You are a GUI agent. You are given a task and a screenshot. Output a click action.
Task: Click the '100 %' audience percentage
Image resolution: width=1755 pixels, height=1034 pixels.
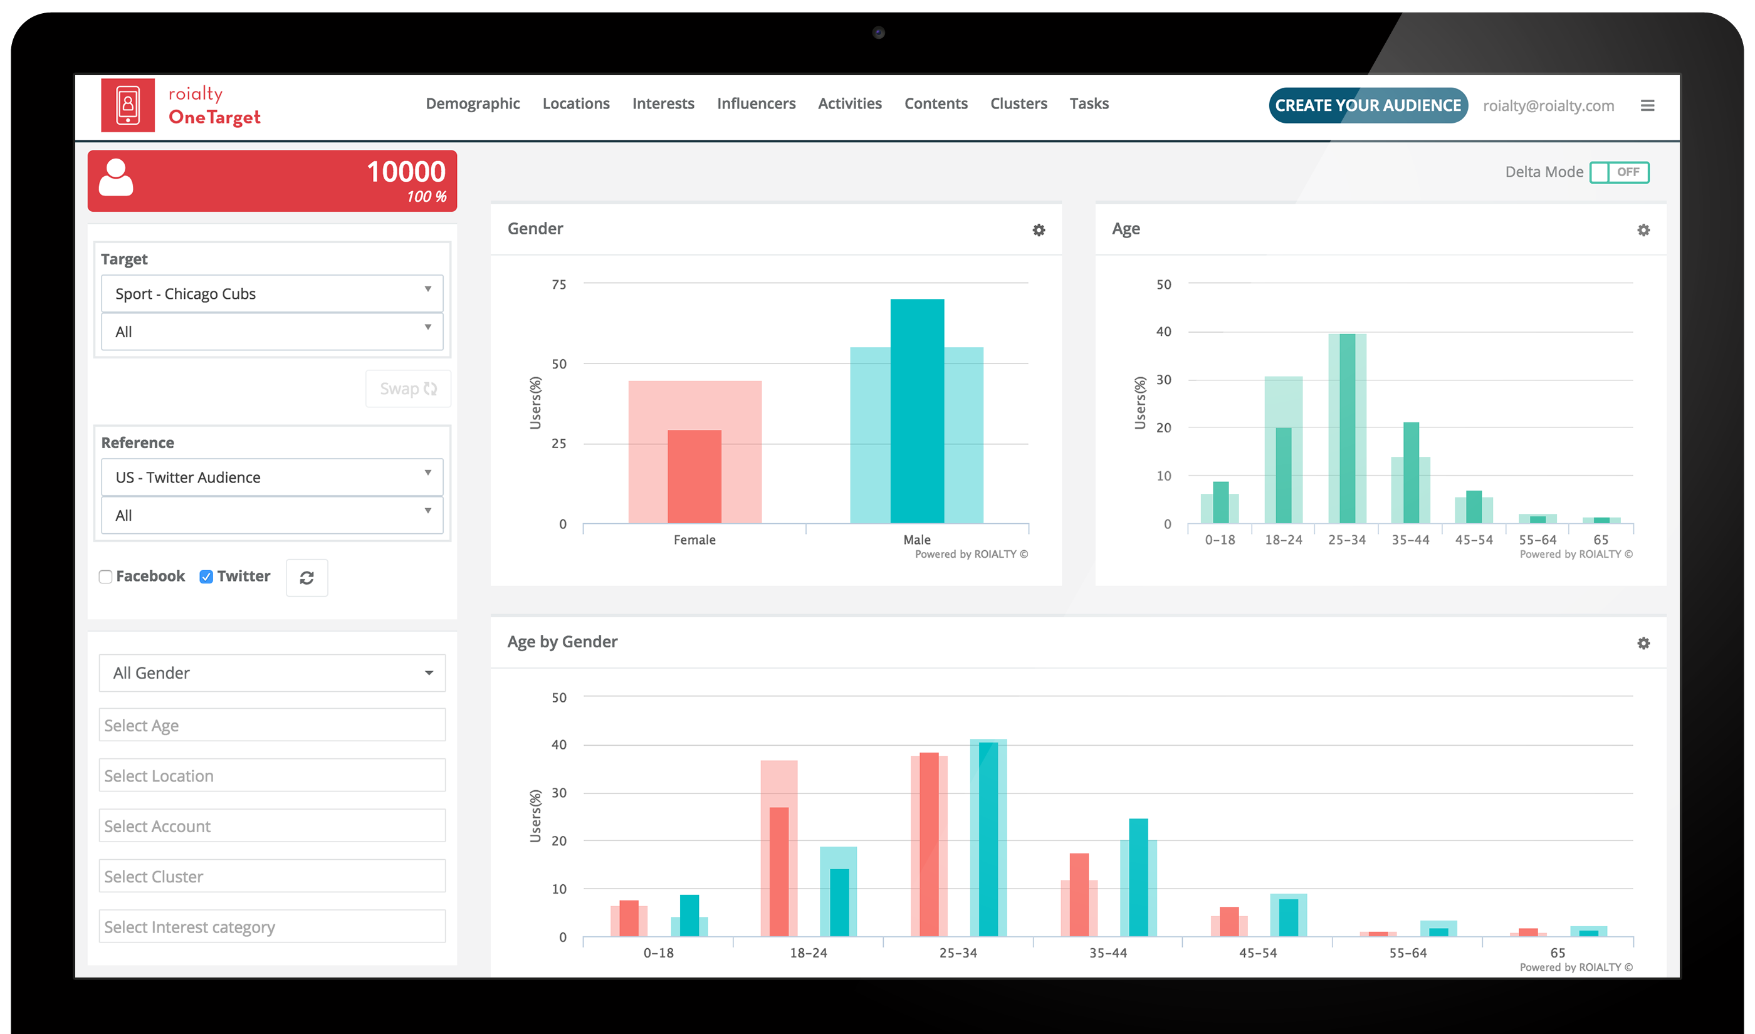pos(426,197)
